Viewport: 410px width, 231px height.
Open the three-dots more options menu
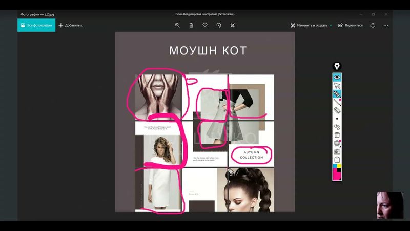click(x=386, y=25)
